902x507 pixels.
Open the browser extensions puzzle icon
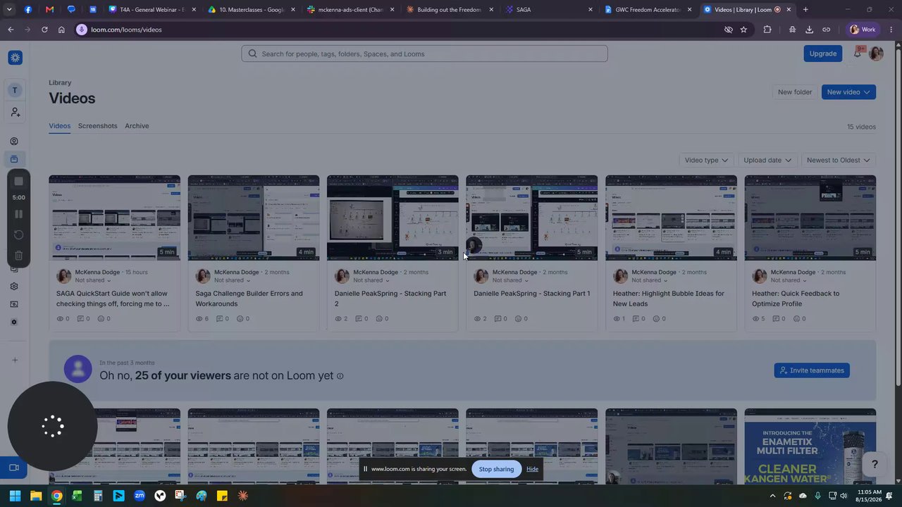pyautogui.click(x=767, y=30)
